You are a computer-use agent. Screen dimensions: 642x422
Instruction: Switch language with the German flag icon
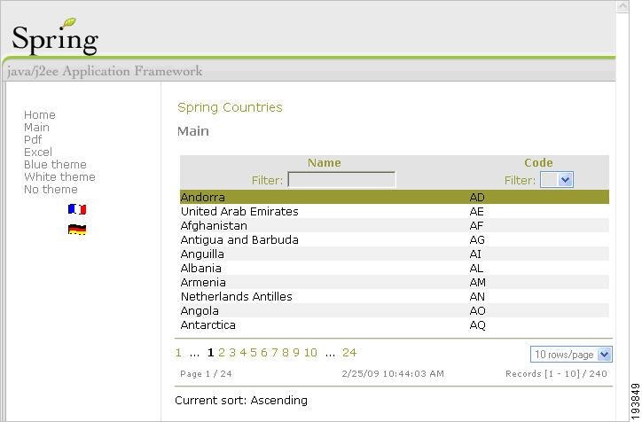(77, 230)
